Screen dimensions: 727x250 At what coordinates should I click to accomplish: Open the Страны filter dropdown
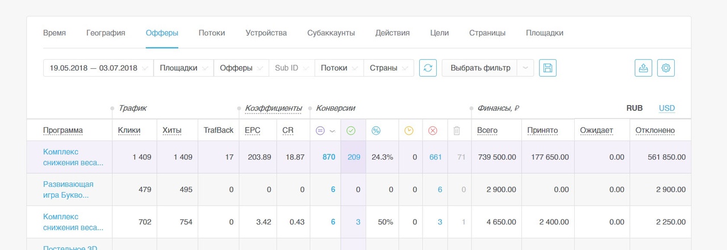[x=388, y=68]
